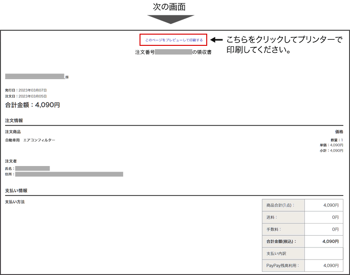
Task: Click the 支払い内訳 table cell
Action: point(283,253)
